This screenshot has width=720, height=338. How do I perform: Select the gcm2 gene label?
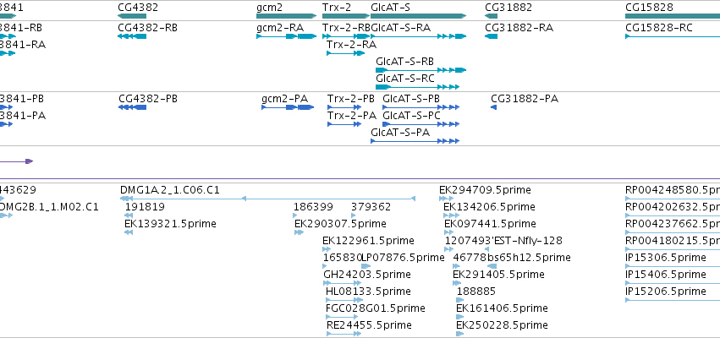(270, 8)
